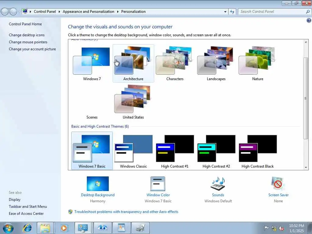The image size is (312, 234).
Task: Expand arrow after Control Panel breadcrumb
Action: pyautogui.click(x=59, y=12)
